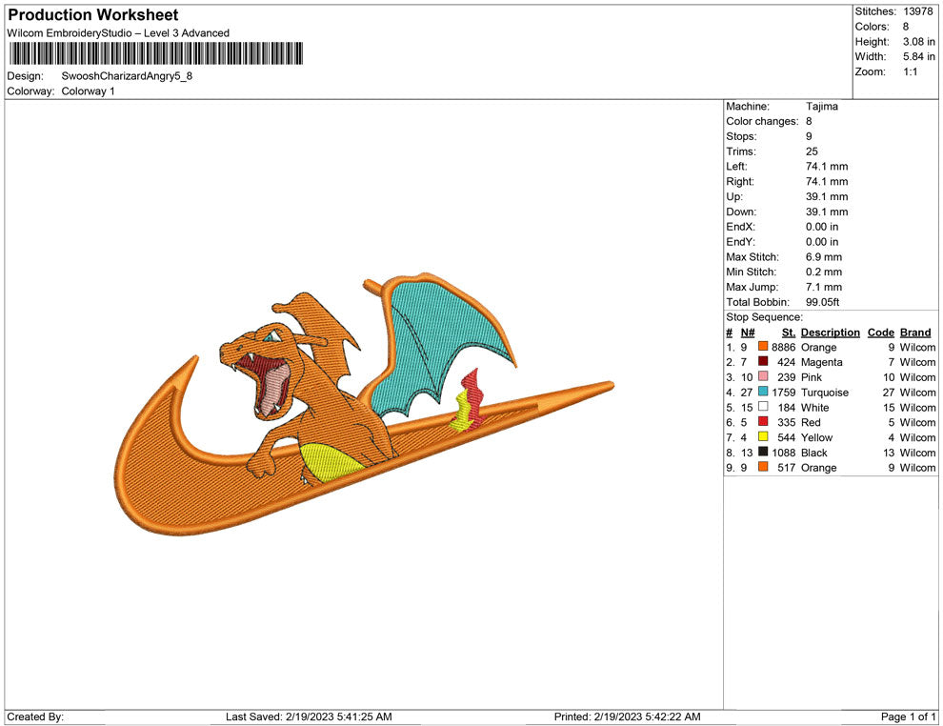
Task: Click the Tajima machine value
Action: tap(821, 107)
